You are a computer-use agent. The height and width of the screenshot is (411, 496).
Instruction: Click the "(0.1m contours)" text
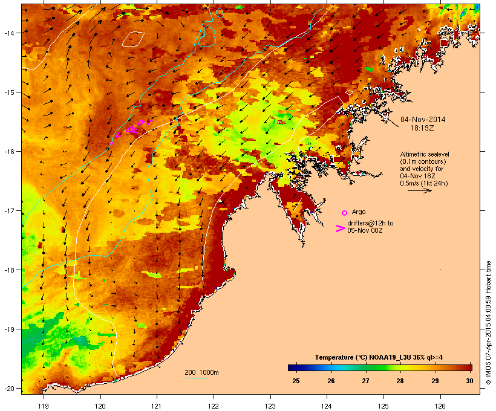[x=423, y=161]
